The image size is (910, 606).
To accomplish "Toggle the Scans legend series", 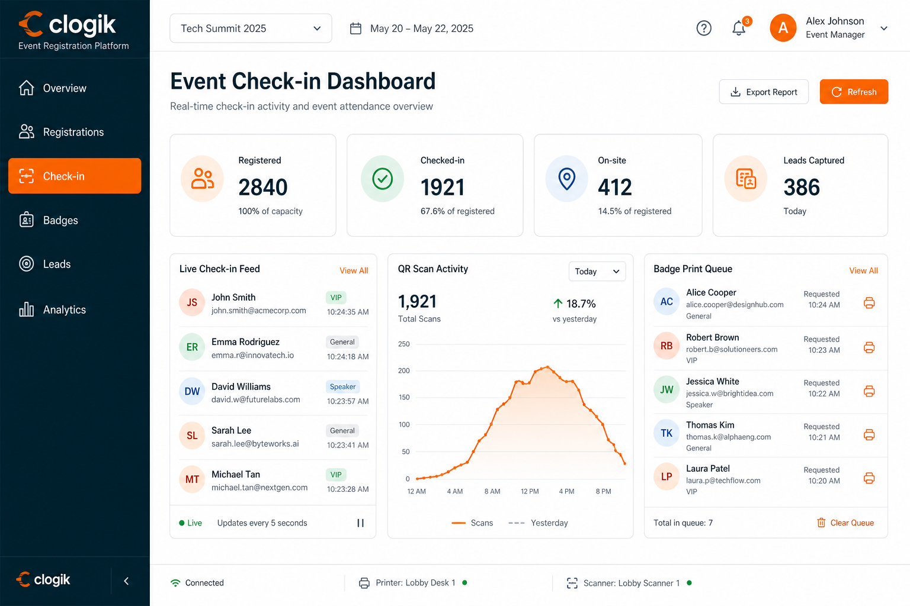I will (x=472, y=523).
